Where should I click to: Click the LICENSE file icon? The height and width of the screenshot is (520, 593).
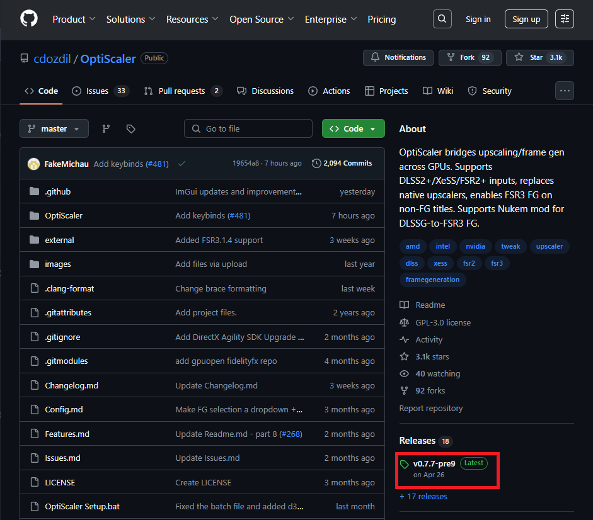[x=35, y=482]
